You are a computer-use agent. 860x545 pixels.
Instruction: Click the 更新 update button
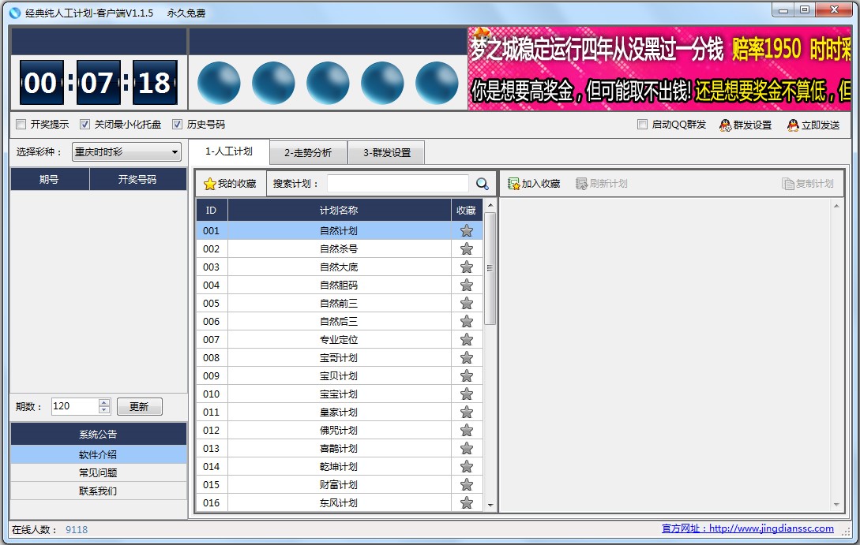[x=140, y=406]
